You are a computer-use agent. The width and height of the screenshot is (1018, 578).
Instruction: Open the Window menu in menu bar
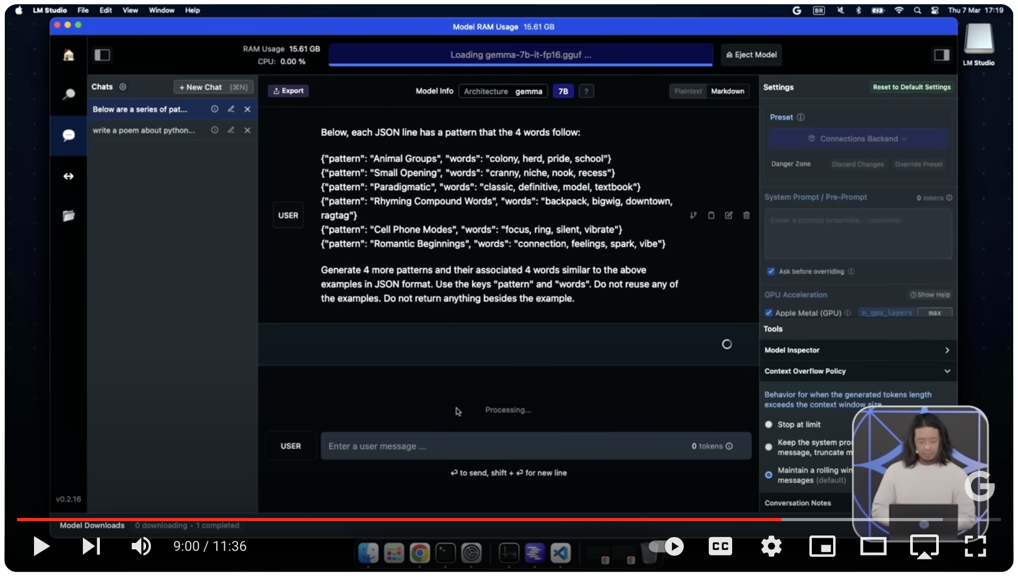(x=161, y=10)
